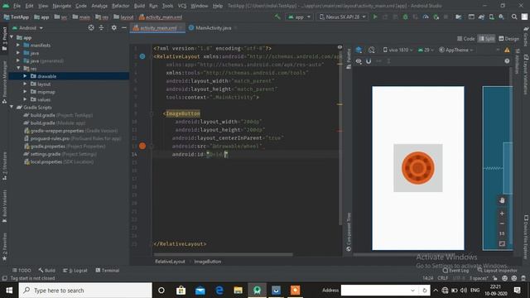Screen dimensions: 530x298
Task: Open the design view options eye icon
Action: click(359, 61)
